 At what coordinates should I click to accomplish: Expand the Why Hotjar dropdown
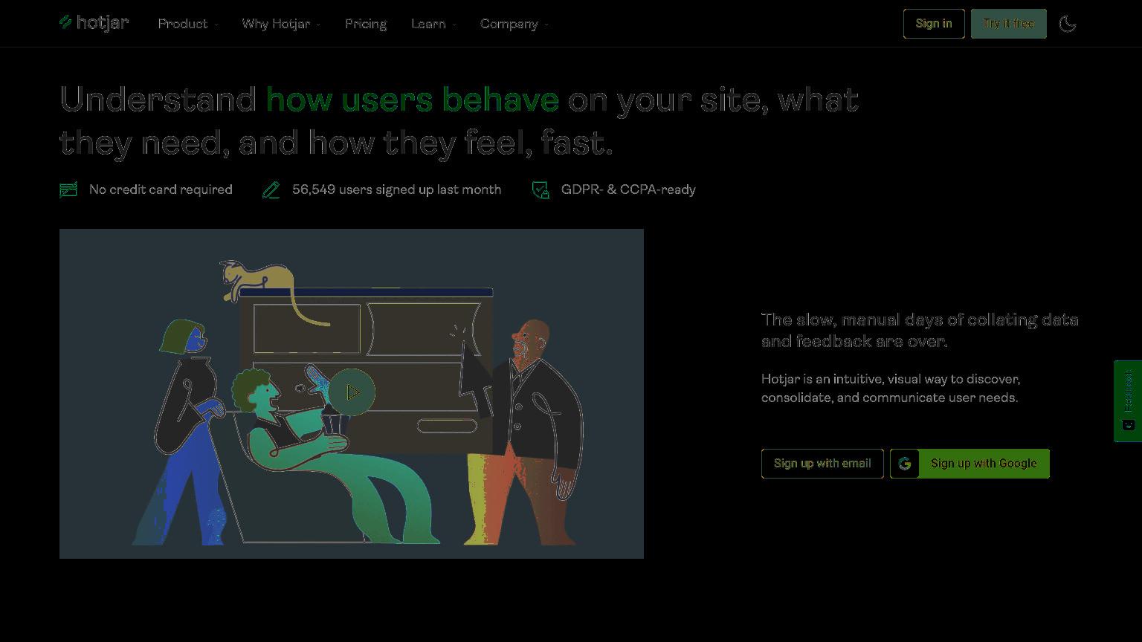click(281, 24)
